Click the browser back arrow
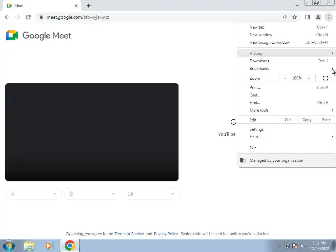This screenshot has height=252, width=336. pos(7,17)
